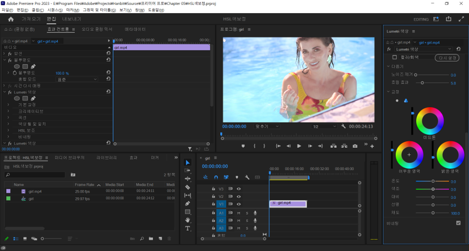Open workspaces panel icon next to EDITING
The height and width of the screenshot is (251, 469).
click(x=436, y=19)
